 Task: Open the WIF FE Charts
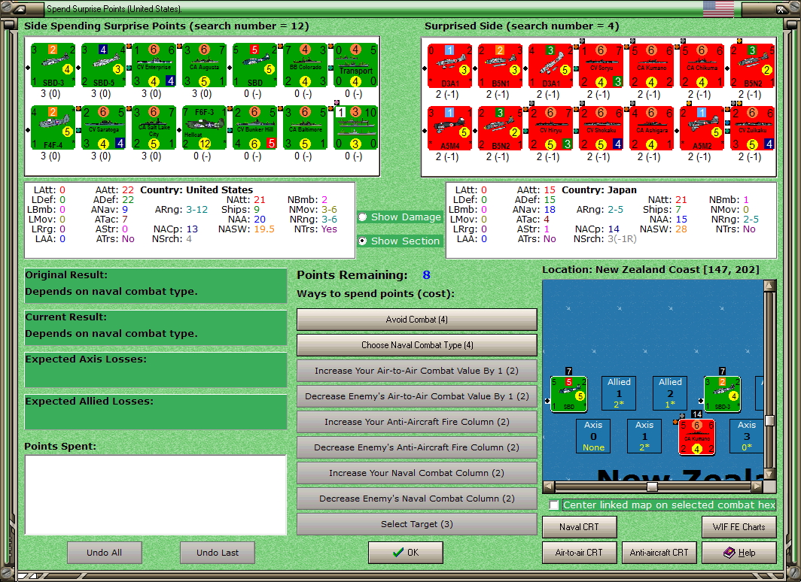[739, 527]
